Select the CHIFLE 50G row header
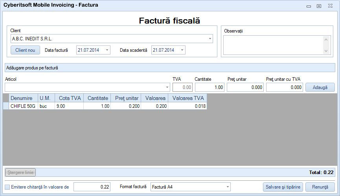The height and width of the screenshot is (196, 340). [x=6, y=106]
